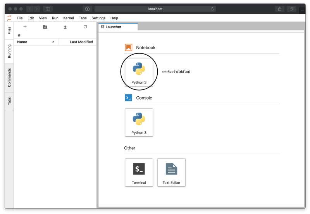Sort files by Last Modified column
310x214 pixels.
pos(78,42)
